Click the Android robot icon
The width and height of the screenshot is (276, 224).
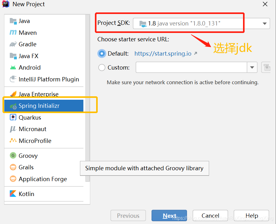(x=13, y=68)
